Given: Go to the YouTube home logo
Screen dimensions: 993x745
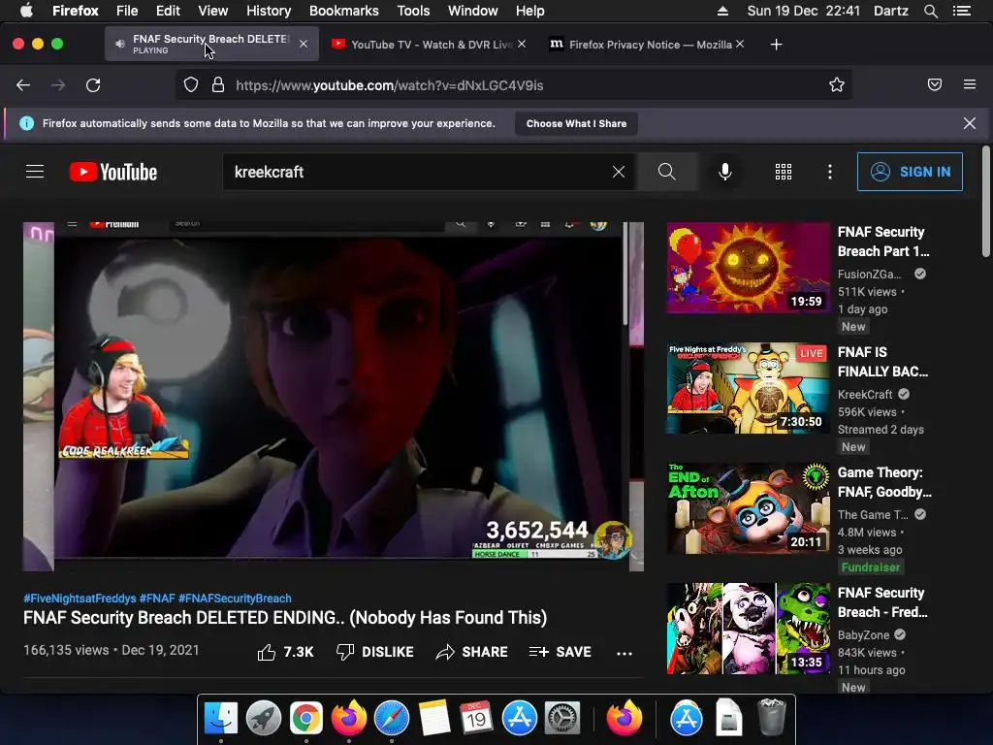Looking at the screenshot, I should pos(113,172).
